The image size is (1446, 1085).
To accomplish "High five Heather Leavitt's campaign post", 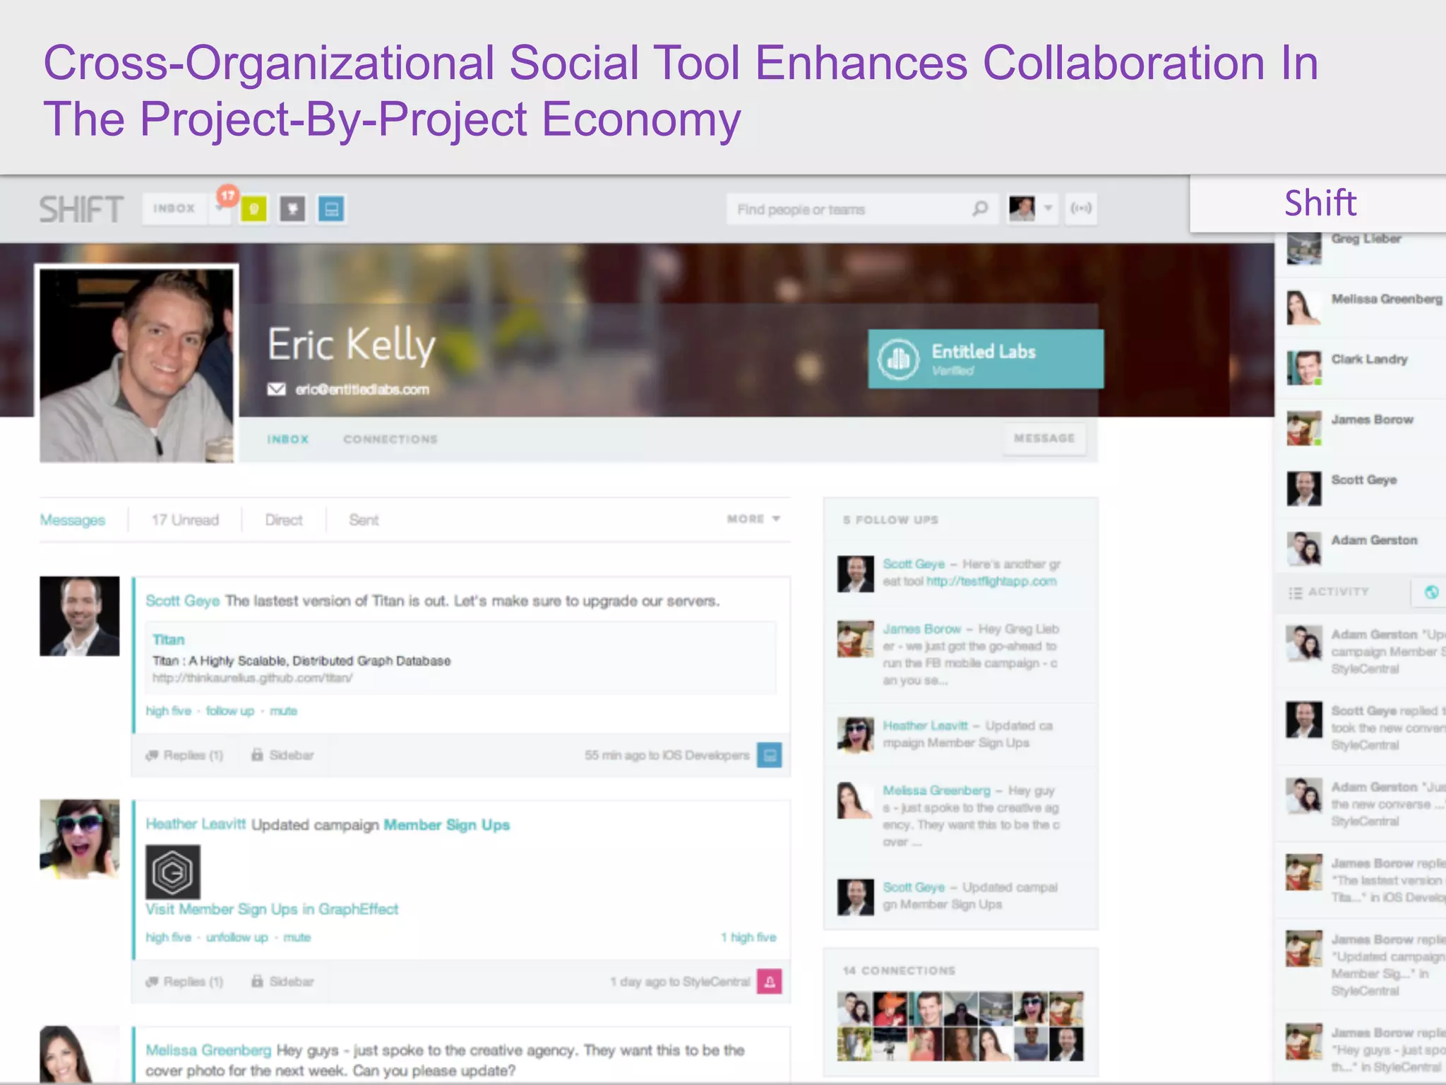I will pyautogui.click(x=168, y=937).
